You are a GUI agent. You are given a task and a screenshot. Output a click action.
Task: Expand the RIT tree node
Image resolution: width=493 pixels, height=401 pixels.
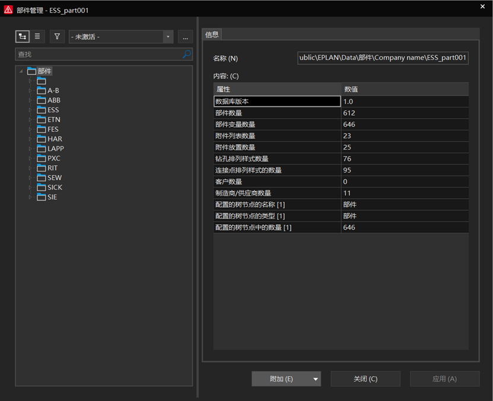click(30, 168)
